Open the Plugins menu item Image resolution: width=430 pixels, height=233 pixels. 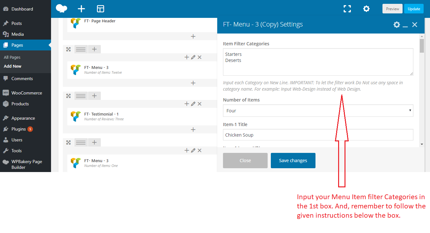coord(19,129)
